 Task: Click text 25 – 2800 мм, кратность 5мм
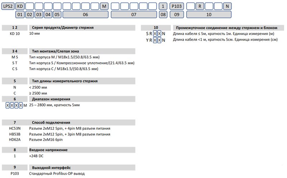(x=55, y=105)
